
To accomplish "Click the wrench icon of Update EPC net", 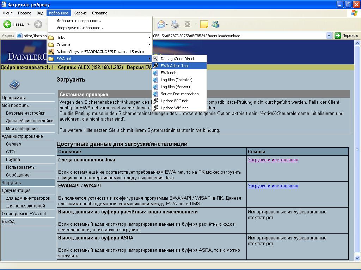I will [155, 101].
